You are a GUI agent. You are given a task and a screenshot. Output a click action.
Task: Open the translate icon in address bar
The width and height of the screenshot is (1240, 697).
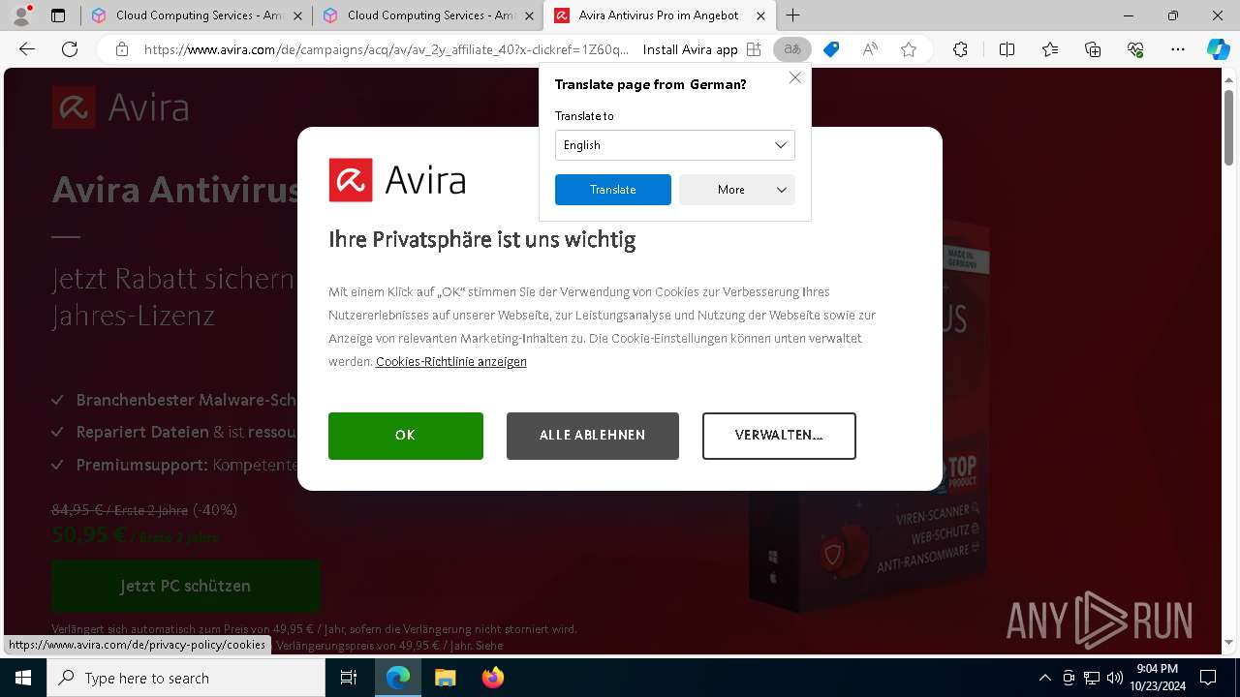(x=792, y=49)
